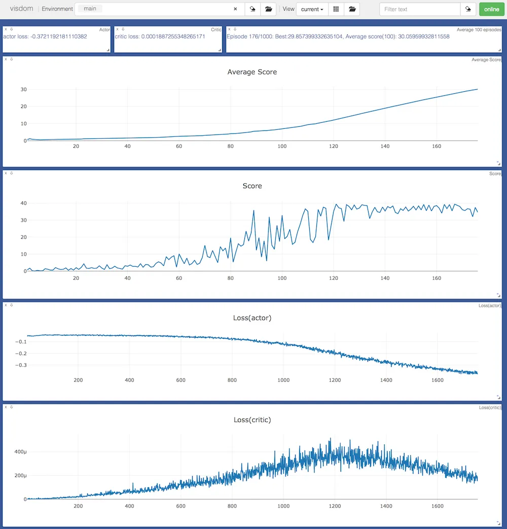
Task: Download data from the Score pane
Action: tap(10, 173)
